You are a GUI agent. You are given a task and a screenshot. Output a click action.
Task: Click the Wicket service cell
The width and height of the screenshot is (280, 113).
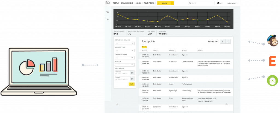coord(171,84)
